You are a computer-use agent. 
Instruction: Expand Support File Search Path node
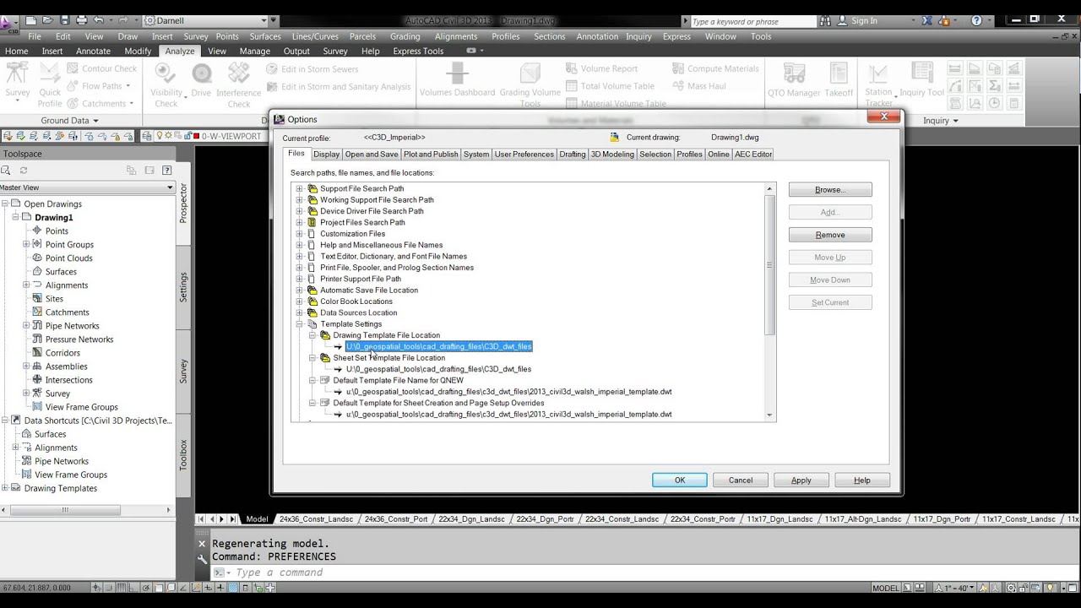(299, 188)
